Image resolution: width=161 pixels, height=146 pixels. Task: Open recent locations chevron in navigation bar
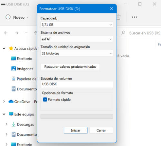[x=26, y=33]
